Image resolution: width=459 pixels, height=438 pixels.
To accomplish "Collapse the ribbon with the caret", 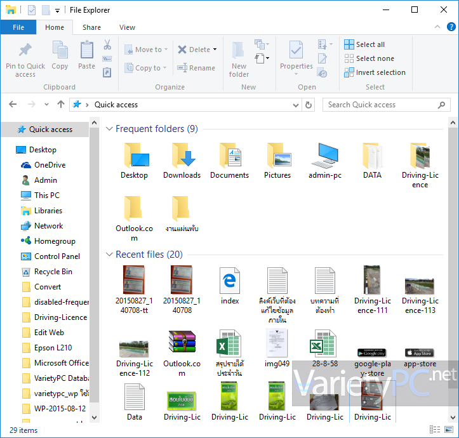I will click(437, 27).
